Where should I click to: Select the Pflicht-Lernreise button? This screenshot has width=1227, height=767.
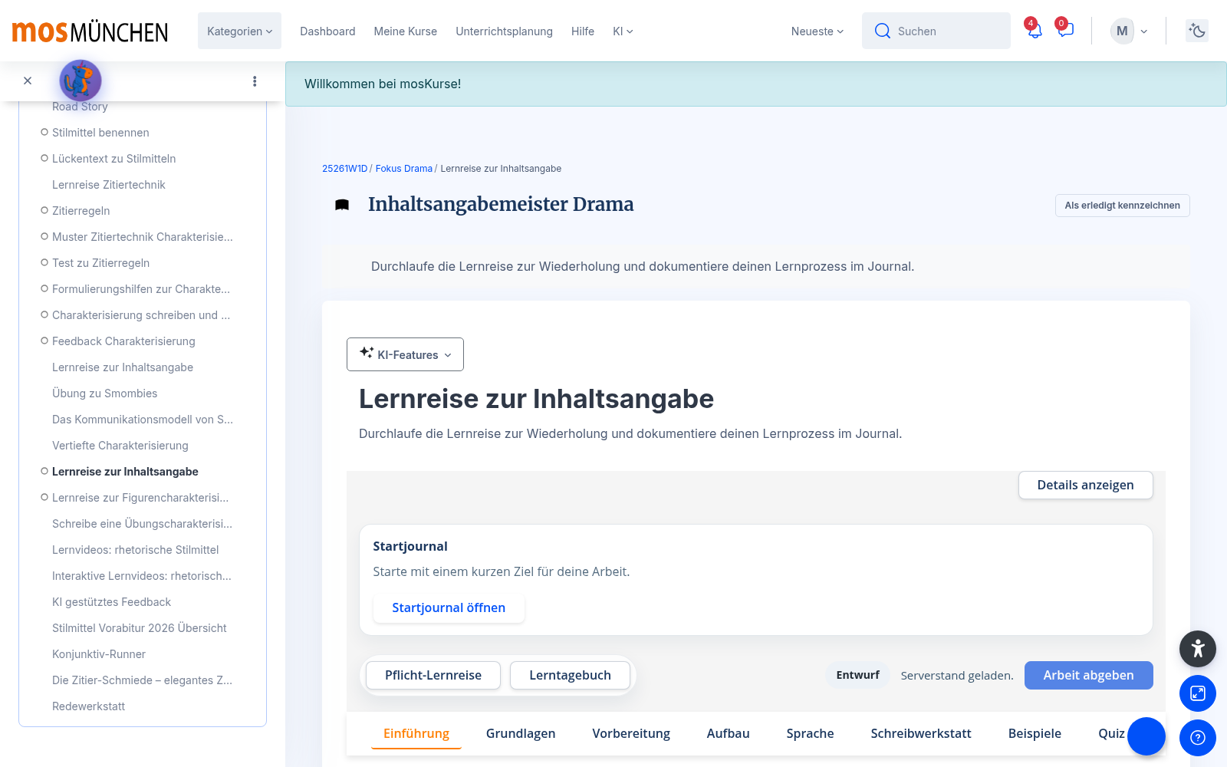tap(433, 675)
